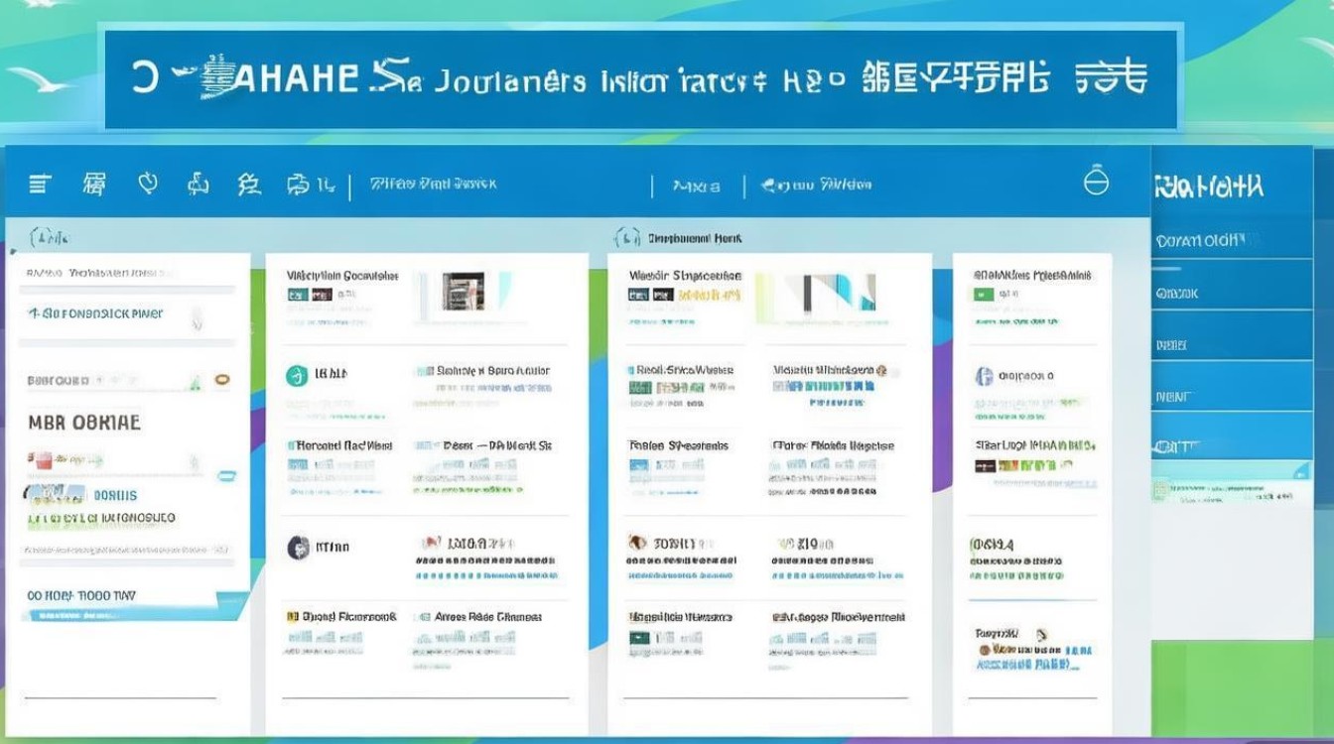Click the teal circular avatar icon
This screenshot has height=744, width=1334.
click(x=296, y=376)
